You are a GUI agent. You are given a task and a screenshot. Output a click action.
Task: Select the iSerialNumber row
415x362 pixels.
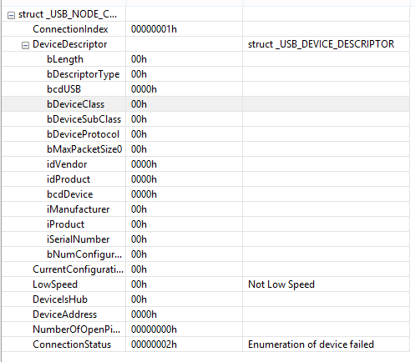tap(205, 239)
